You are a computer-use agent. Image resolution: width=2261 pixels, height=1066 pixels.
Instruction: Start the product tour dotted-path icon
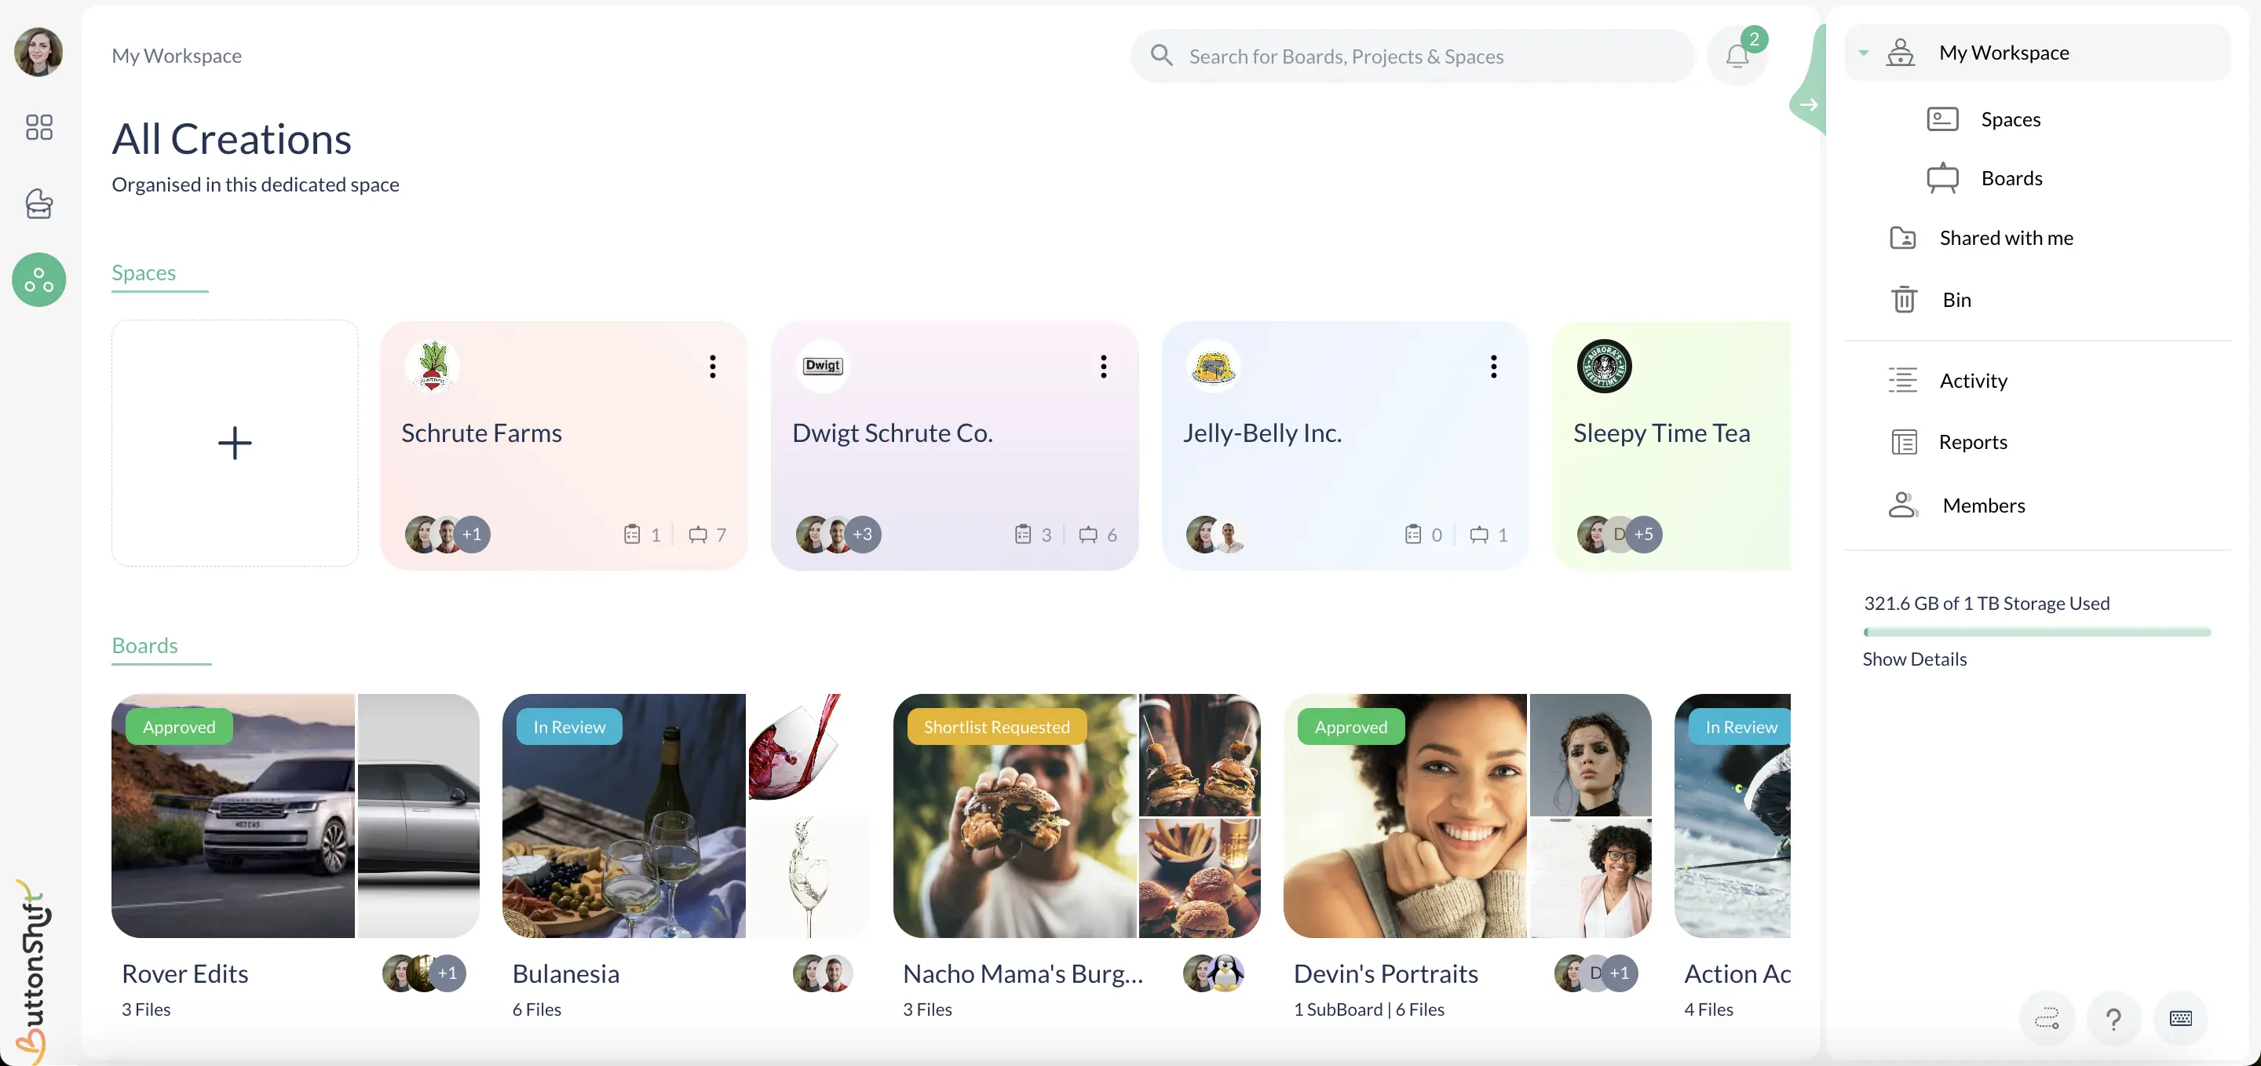click(x=2047, y=1018)
